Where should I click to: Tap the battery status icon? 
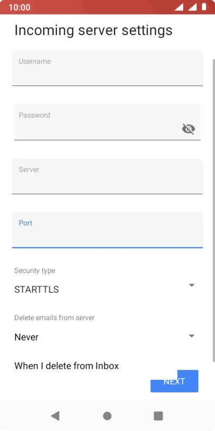pos(204,7)
